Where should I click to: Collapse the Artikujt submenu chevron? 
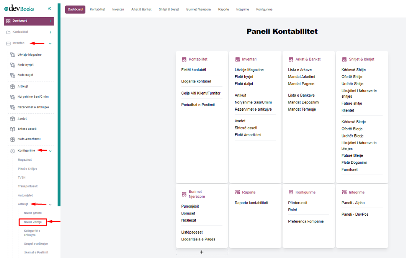click(50, 205)
